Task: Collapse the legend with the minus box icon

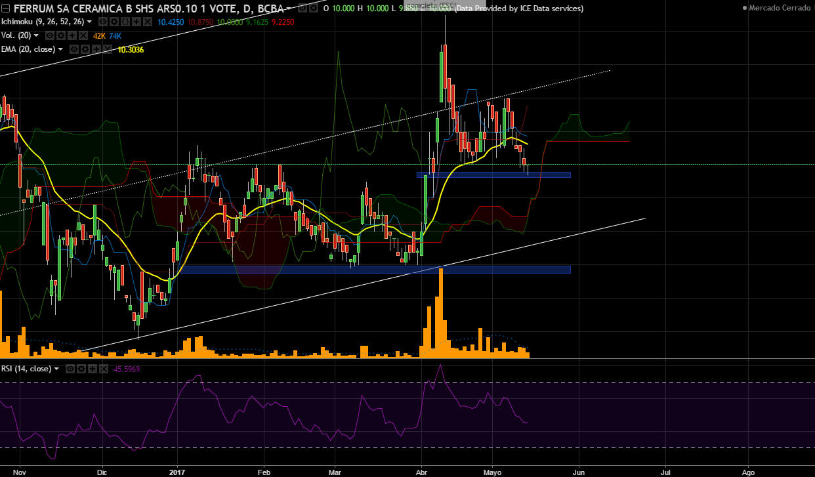Action: (x=5, y=9)
